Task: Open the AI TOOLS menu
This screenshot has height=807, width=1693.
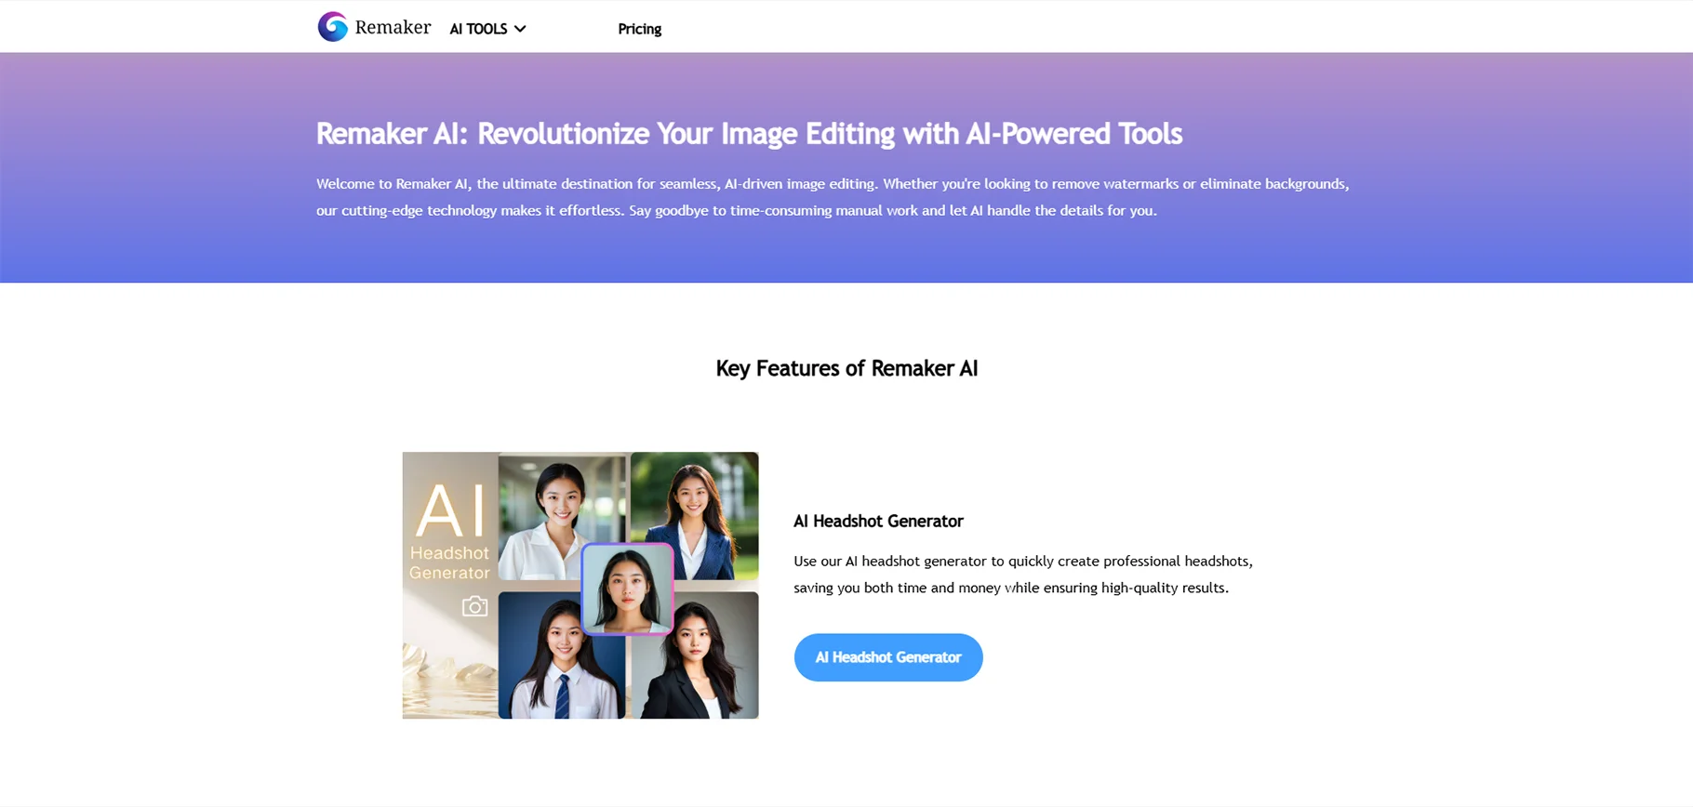Action: tap(487, 29)
